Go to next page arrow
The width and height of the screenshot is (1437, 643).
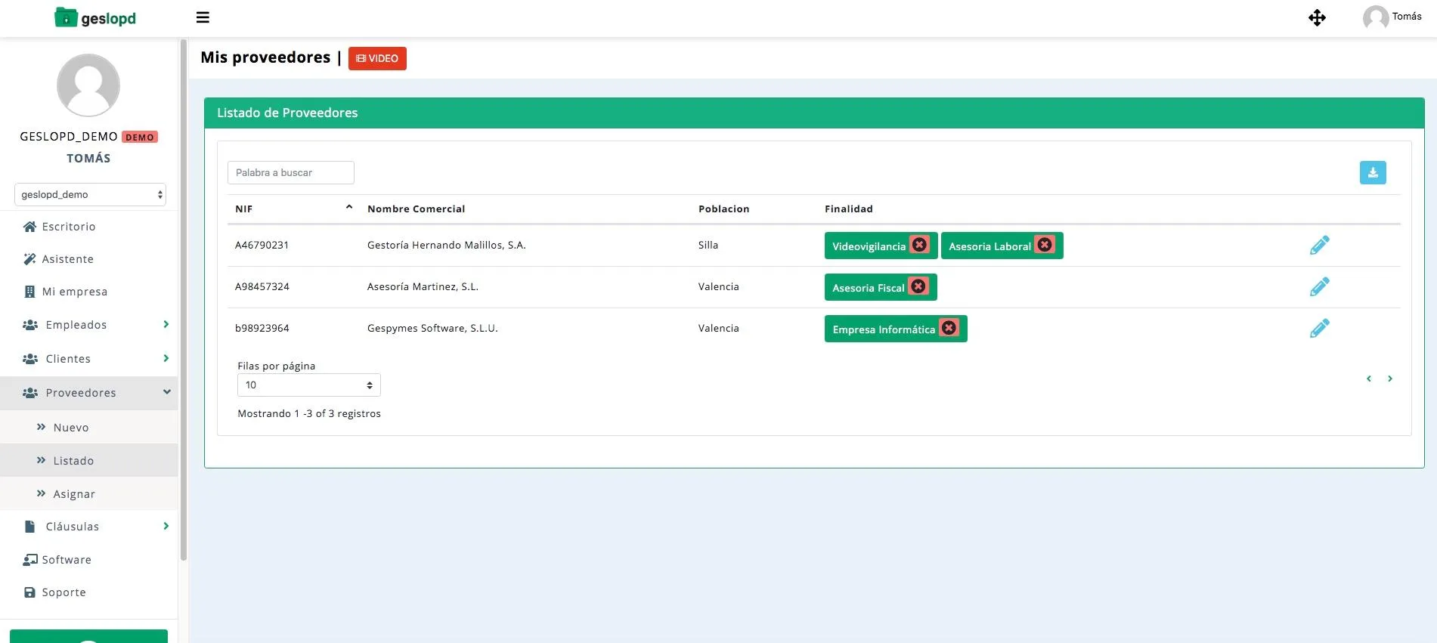point(1389,379)
